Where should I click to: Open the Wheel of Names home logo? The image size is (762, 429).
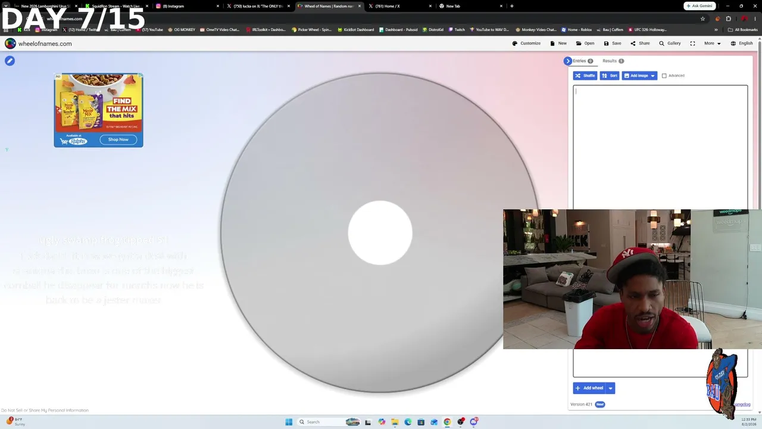click(x=38, y=43)
